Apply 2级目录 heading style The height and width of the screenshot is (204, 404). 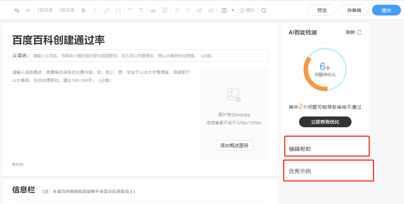pyautogui.click(x=67, y=10)
